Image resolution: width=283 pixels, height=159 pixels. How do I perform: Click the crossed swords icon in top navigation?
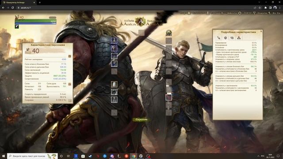(x=222, y=13)
